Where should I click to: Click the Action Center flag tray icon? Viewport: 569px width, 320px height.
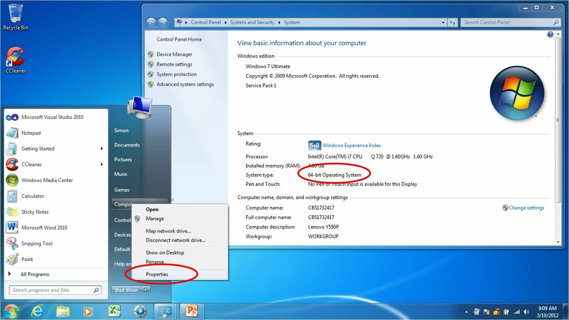pyautogui.click(x=487, y=312)
